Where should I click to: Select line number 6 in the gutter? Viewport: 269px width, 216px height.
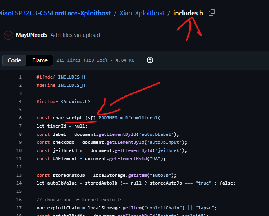[20, 118]
